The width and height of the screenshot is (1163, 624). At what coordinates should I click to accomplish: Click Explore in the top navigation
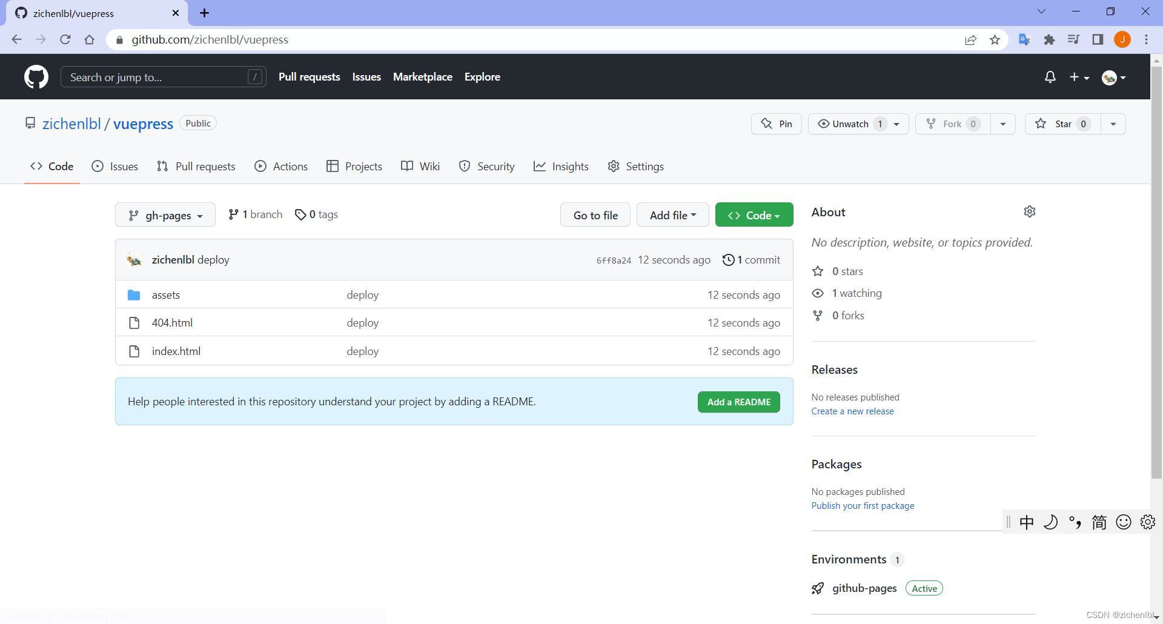pos(482,77)
